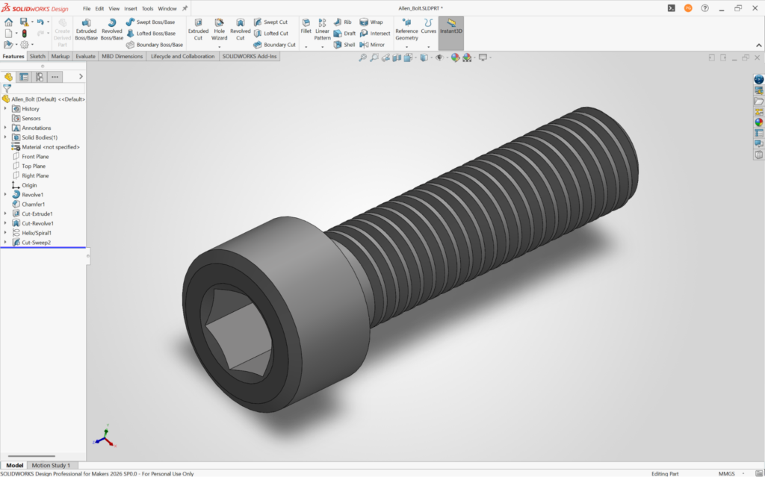The image size is (765, 477).
Task: Open the SOLIDWORKS Add-Ins tab
Action: (x=250, y=56)
